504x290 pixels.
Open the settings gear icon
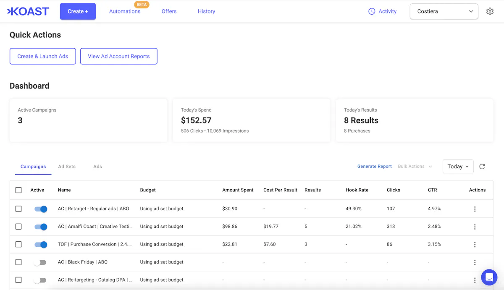(x=490, y=11)
